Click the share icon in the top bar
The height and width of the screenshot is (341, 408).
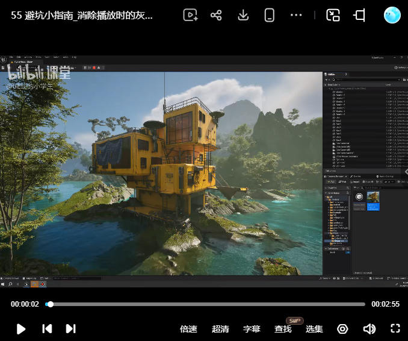(216, 15)
